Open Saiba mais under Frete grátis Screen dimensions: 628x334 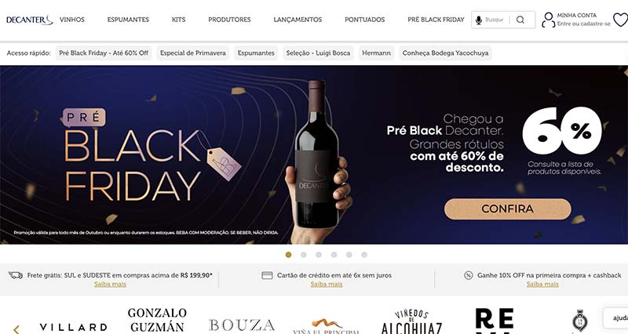[x=110, y=284]
